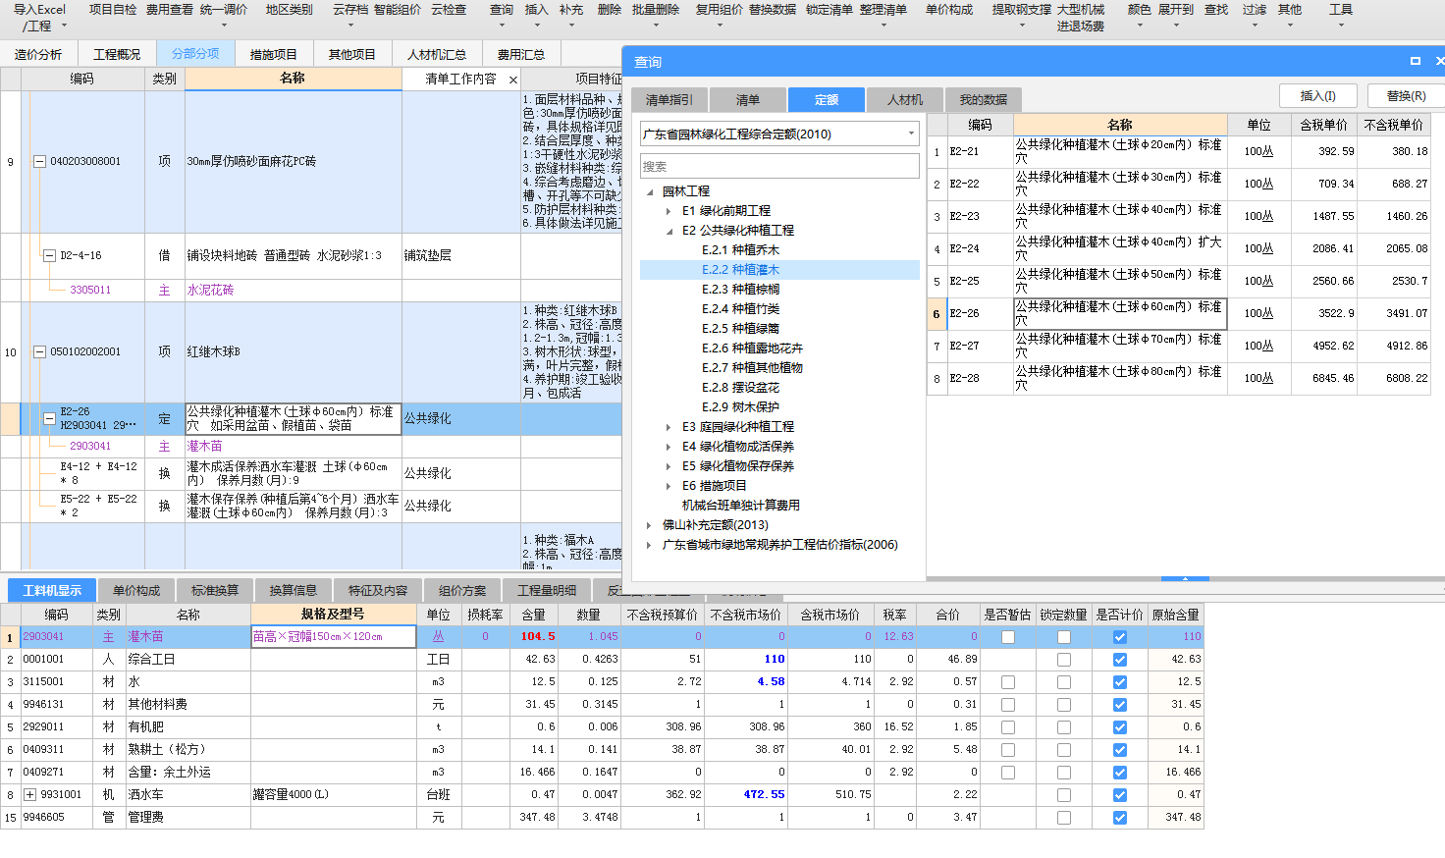Click the 插入(I) button in 查询 dialog

point(1318,95)
